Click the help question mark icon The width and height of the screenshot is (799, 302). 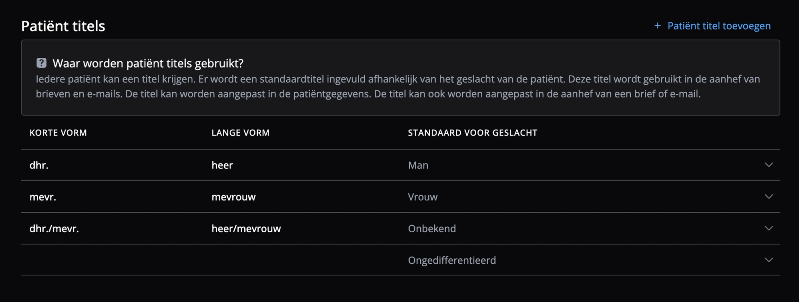[40, 63]
